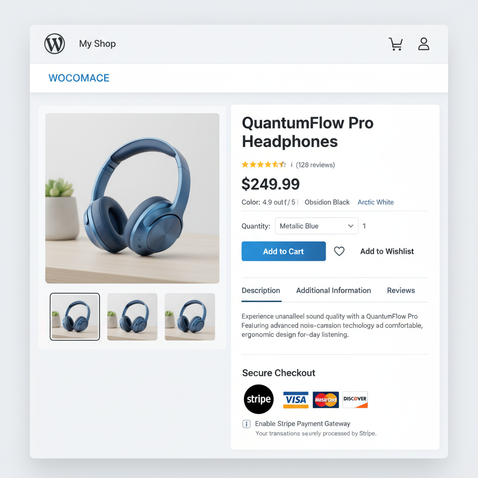Viewport: 478px width, 478px height.
Task: Click the Add to Cart button
Action: 283,251
